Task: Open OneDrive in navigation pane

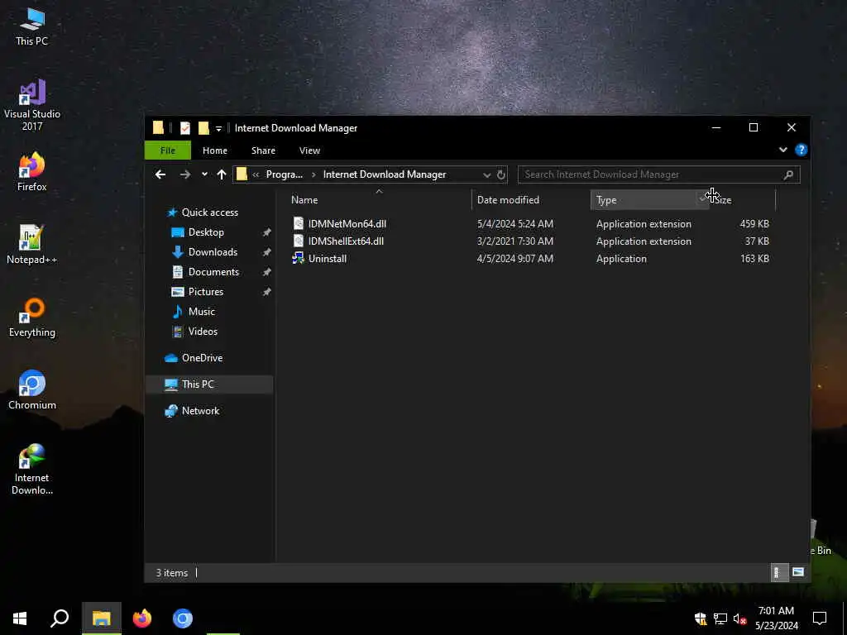Action: point(202,358)
